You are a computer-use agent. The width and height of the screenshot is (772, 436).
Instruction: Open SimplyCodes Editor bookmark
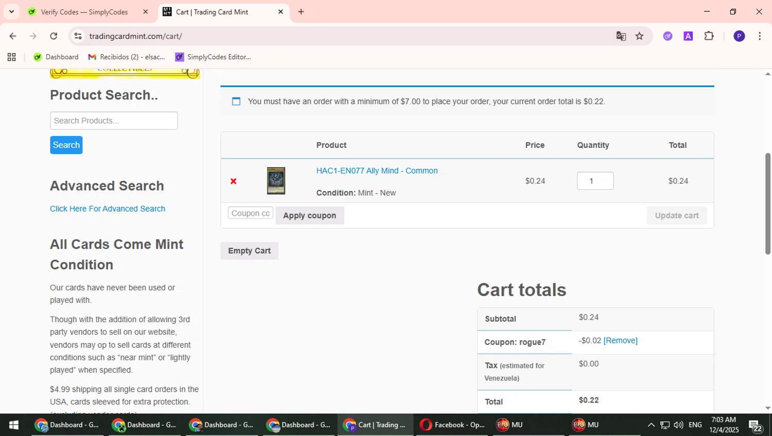pyautogui.click(x=213, y=57)
